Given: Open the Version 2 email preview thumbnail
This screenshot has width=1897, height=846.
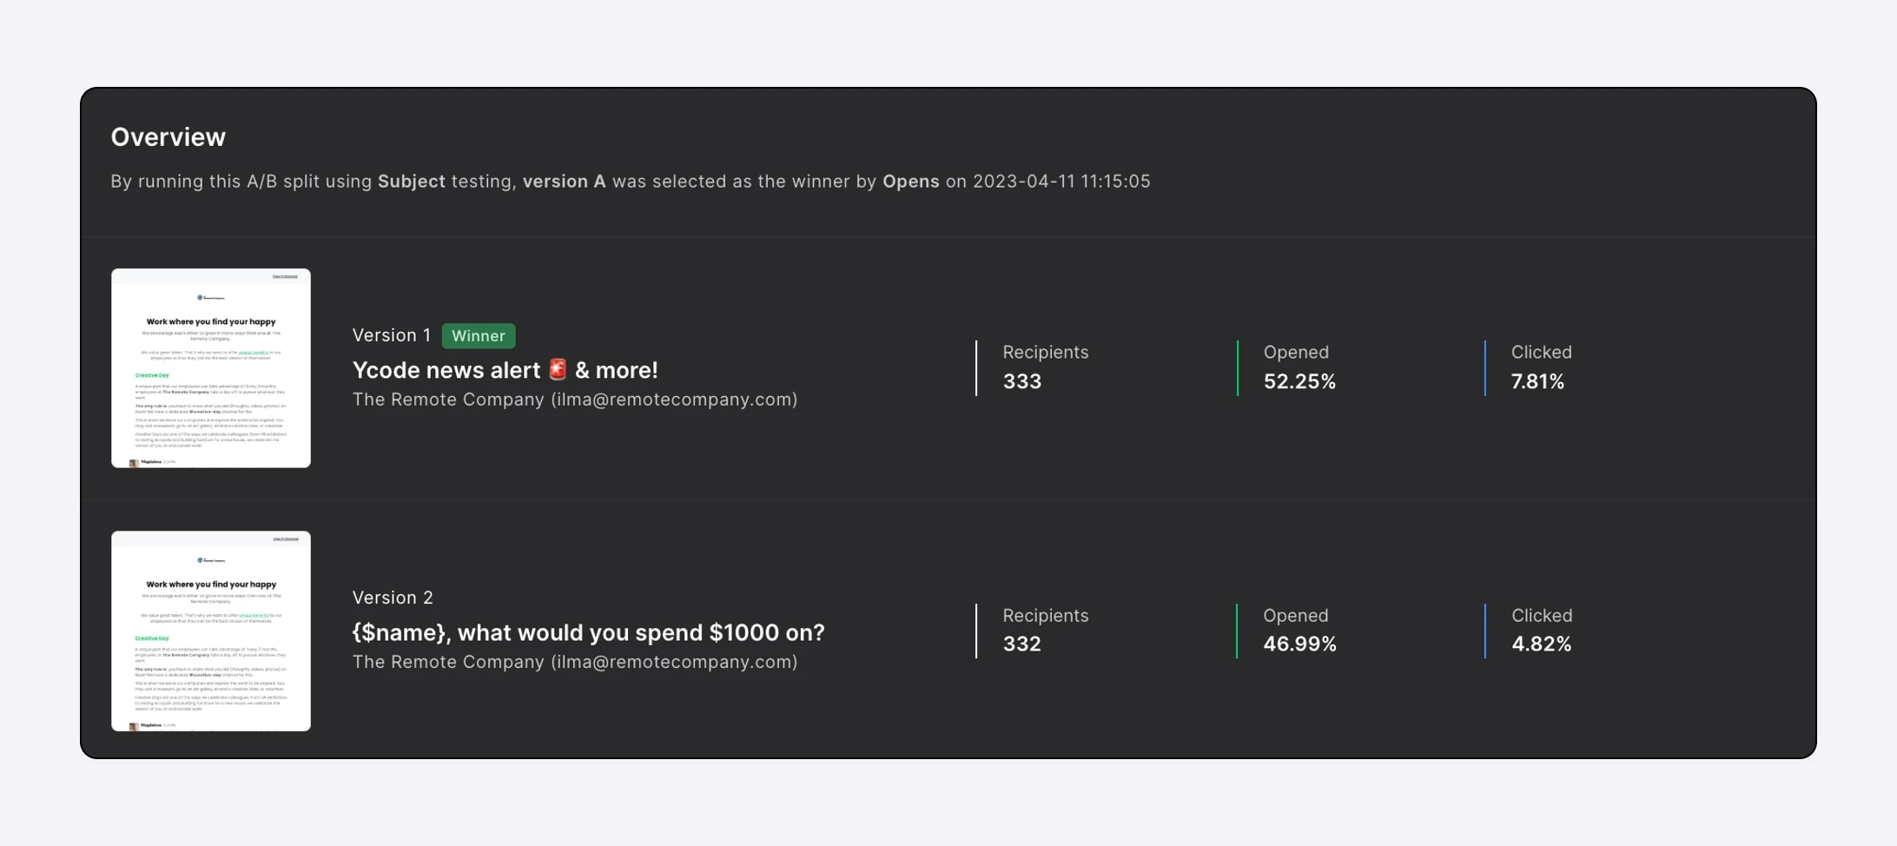Looking at the screenshot, I should pos(211,631).
